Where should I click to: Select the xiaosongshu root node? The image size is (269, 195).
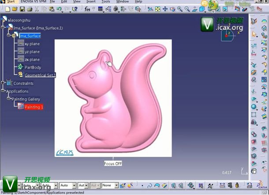pyautogui.click(x=19, y=20)
